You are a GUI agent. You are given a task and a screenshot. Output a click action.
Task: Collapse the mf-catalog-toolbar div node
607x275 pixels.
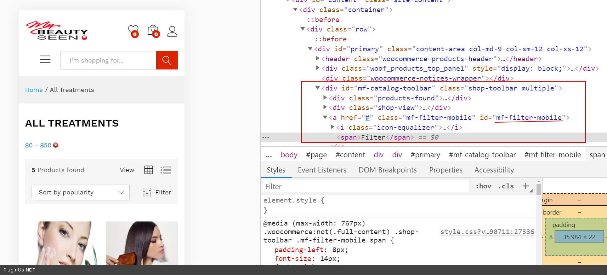(318, 88)
